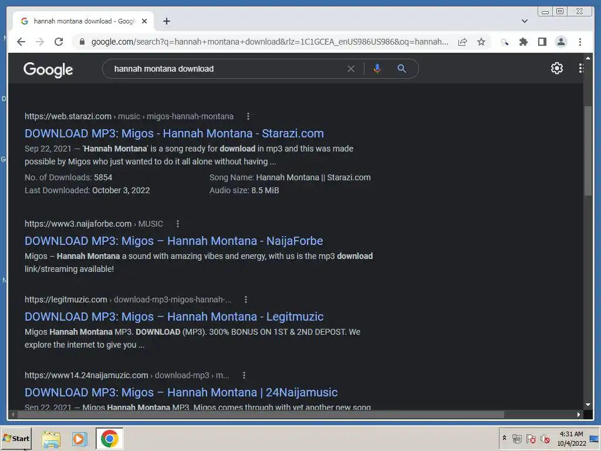This screenshot has width=601, height=451.
Task: Click the vertical scrollbar thumb
Action: point(588,151)
